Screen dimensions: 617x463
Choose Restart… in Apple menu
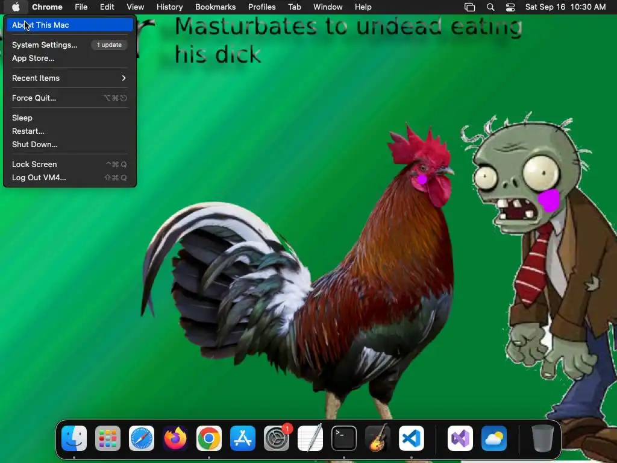pyautogui.click(x=70, y=131)
